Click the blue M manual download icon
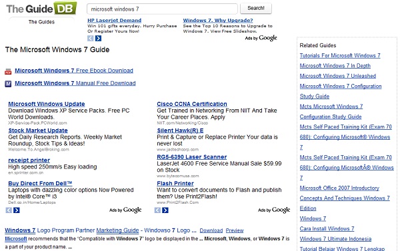This screenshot has height=251, width=400. [x=8, y=84]
